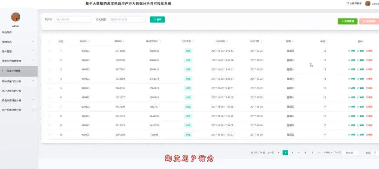Delete row 10 with 商品ID 3001399
This screenshot has width=379, height=169.
coord(369,135)
